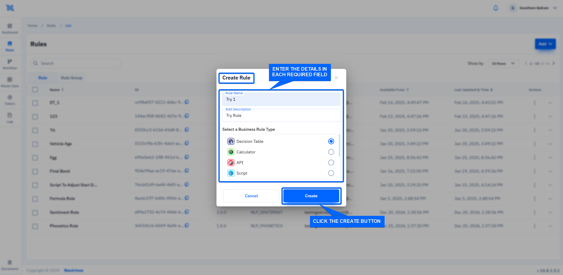Viewport: 563px width, 275px height.
Task: Go to the next page arrow
Action: coord(554,63)
